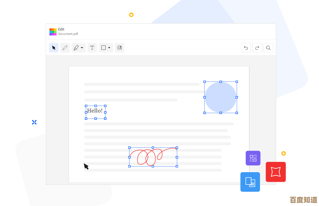Click the insert image tool
The image size is (319, 206).
tap(120, 48)
